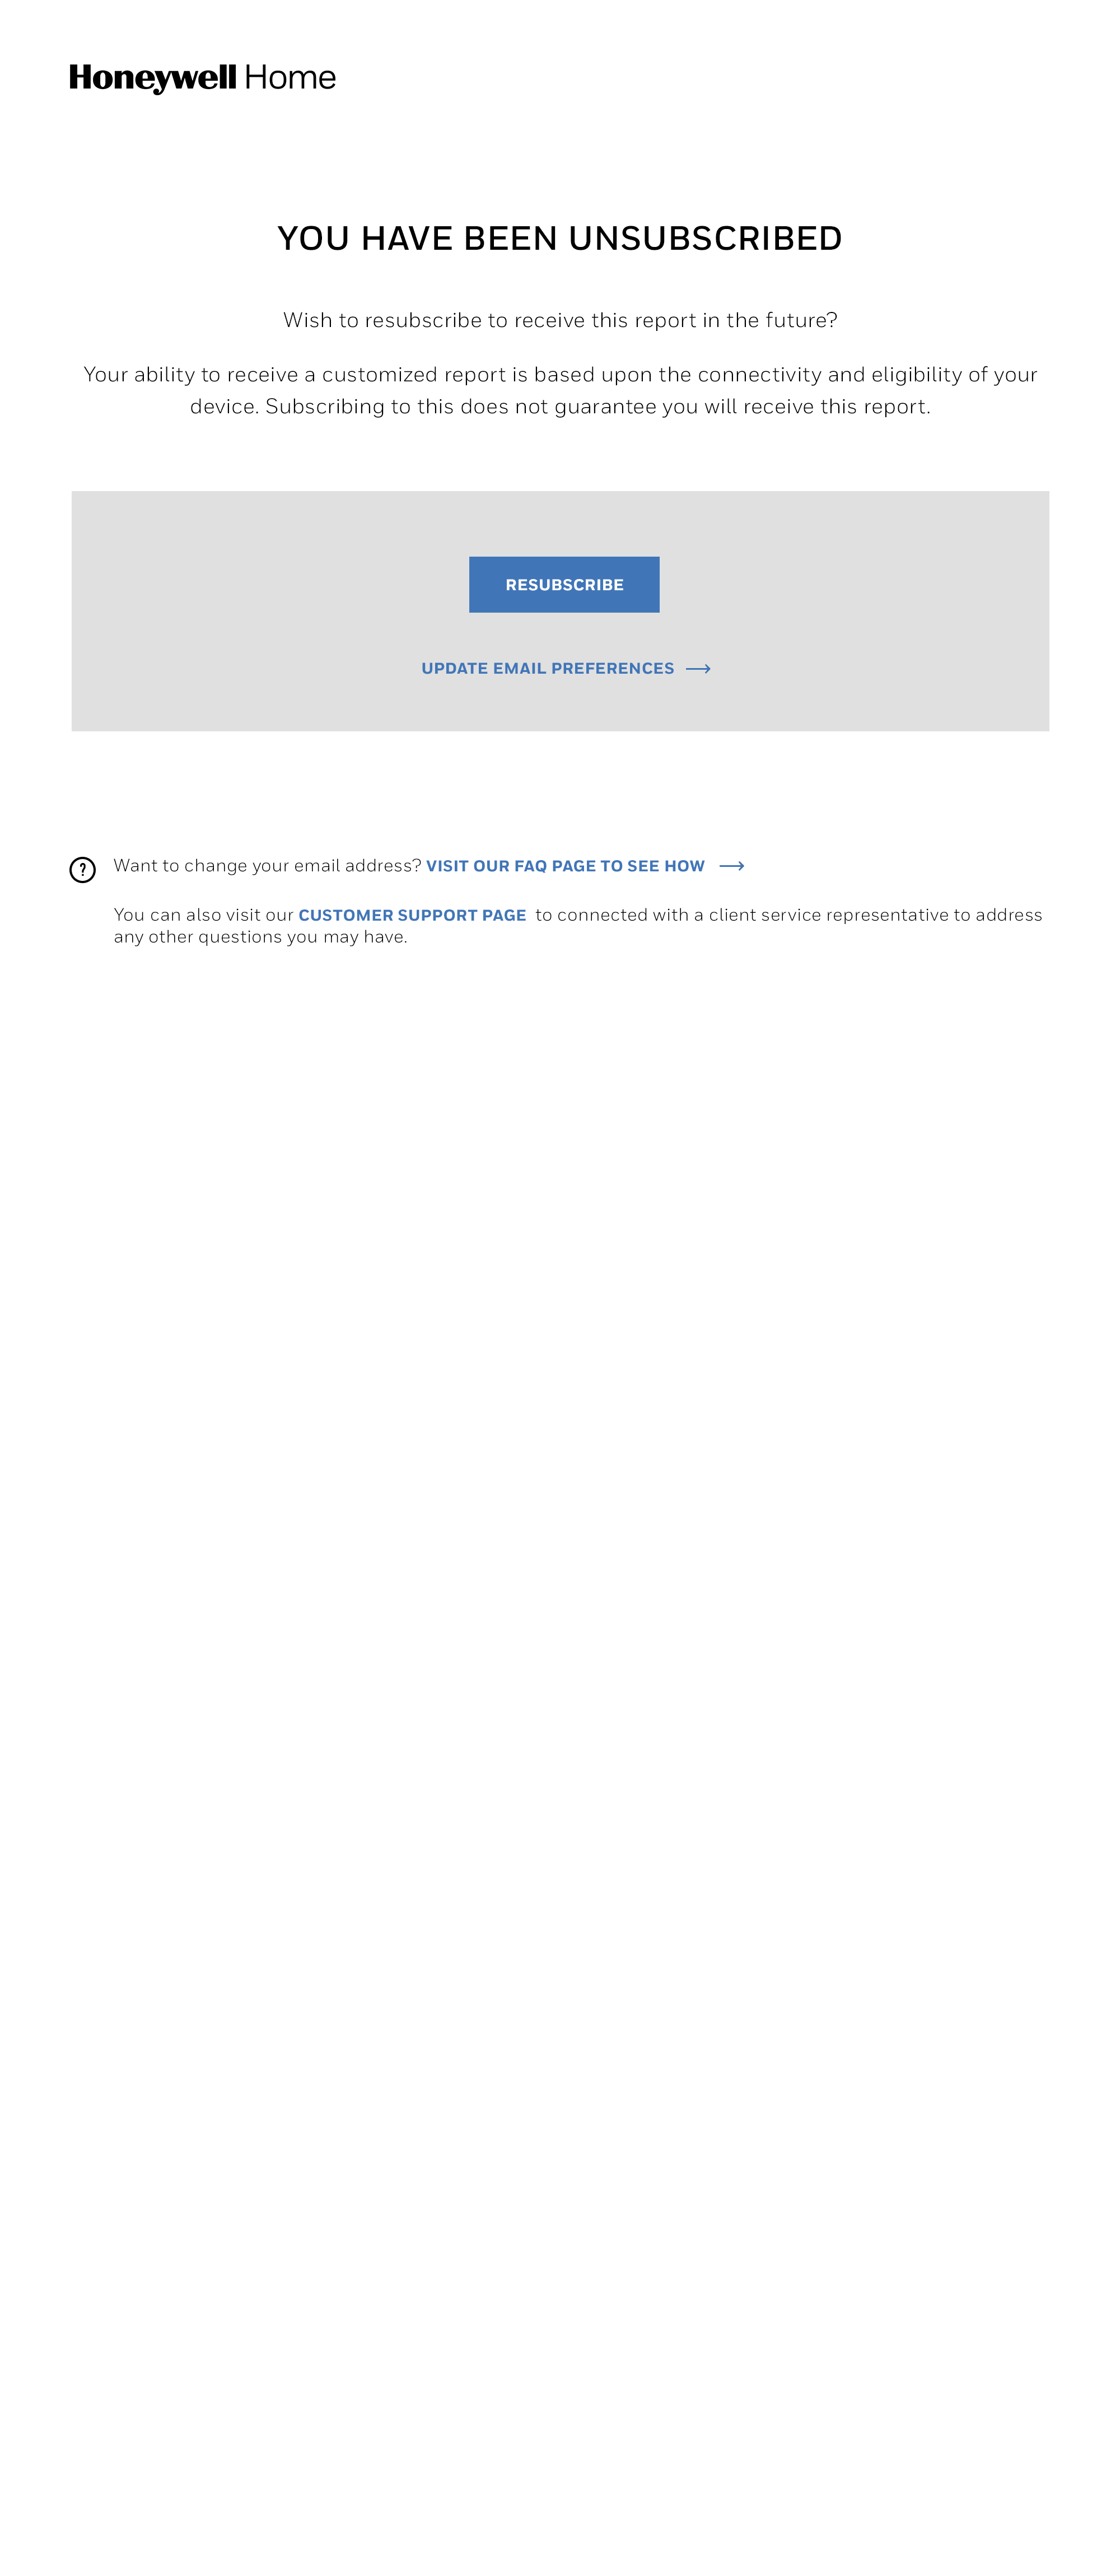1120x2576 pixels.
Task: Click the gray panel's empty area above RESUBSCRIBE
Action: (560, 523)
